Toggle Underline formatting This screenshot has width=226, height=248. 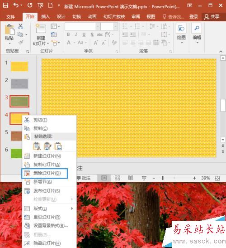click(x=84, y=34)
